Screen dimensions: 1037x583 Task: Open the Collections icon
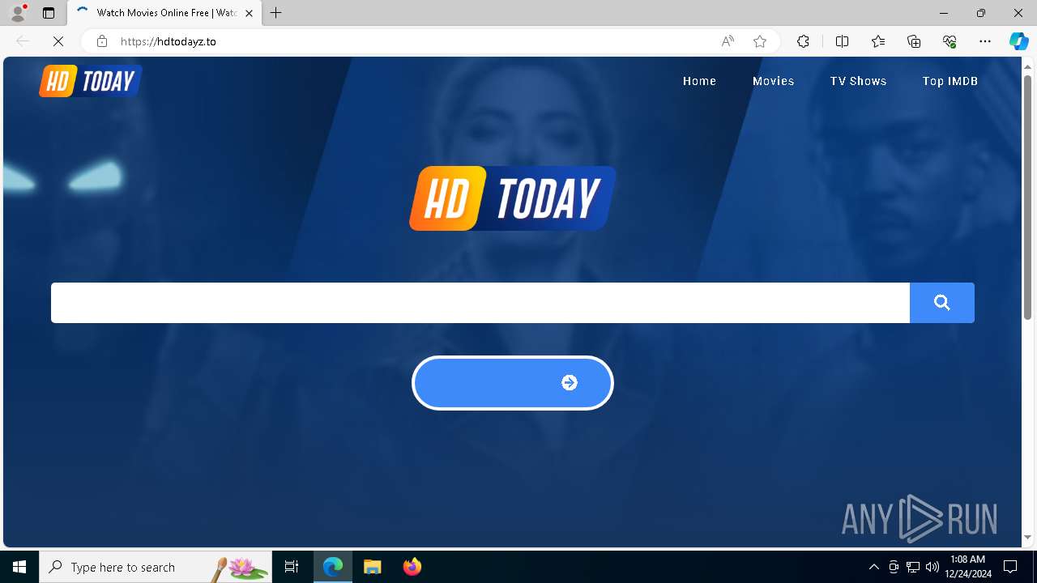pos(914,41)
